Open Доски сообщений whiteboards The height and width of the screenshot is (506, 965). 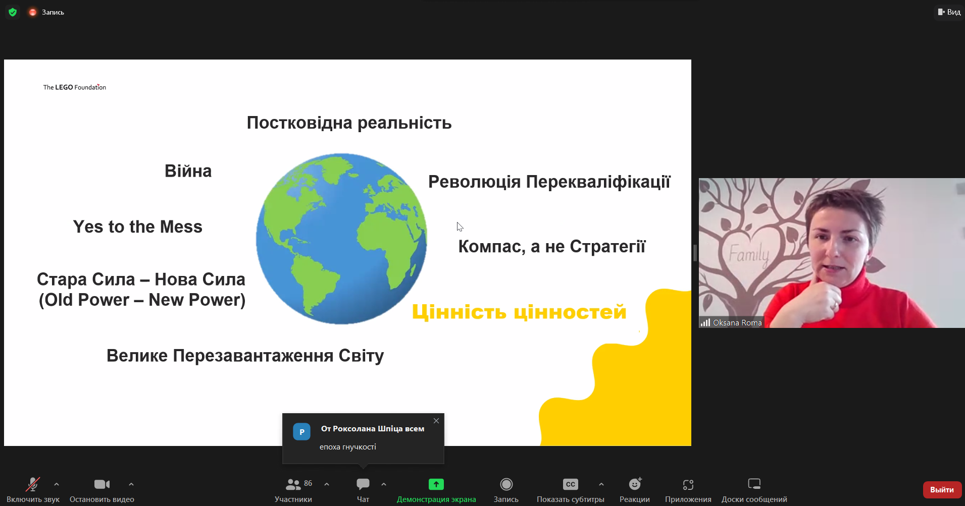(x=754, y=484)
